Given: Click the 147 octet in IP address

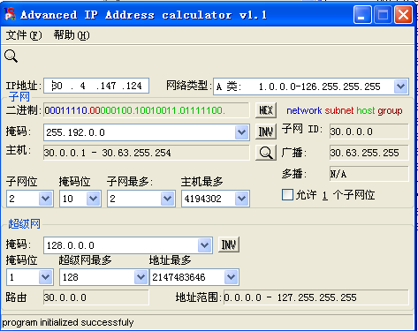Looking at the screenshot, I should tap(108, 86).
